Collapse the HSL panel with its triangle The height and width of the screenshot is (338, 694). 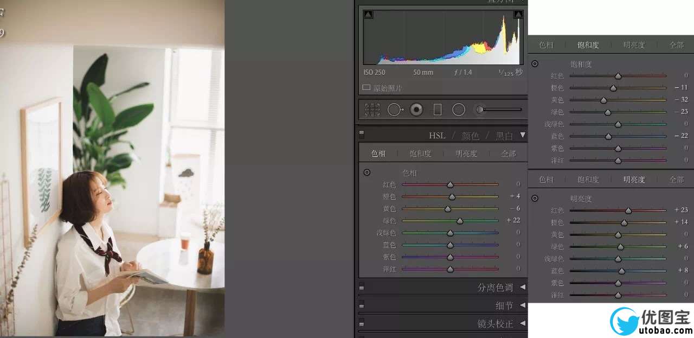click(x=523, y=135)
